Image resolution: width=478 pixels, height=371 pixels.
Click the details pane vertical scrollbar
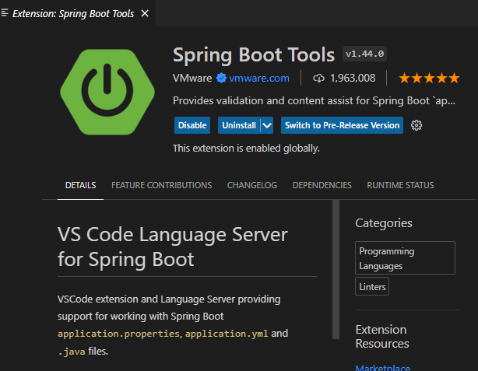[x=336, y=269]
